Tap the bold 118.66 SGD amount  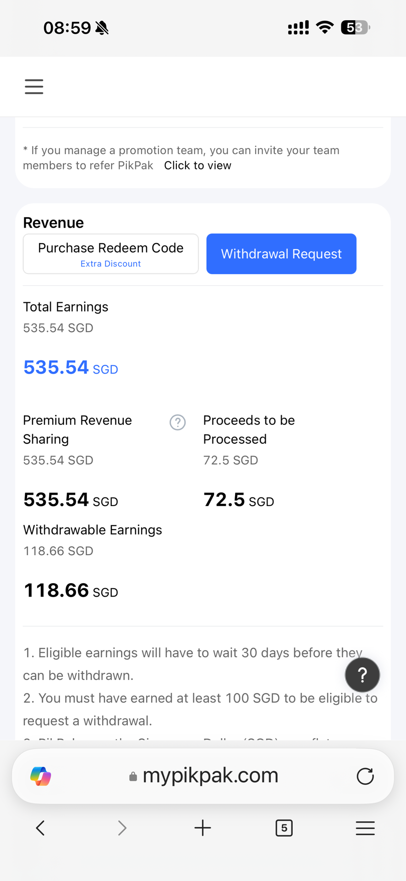point(71,591)
